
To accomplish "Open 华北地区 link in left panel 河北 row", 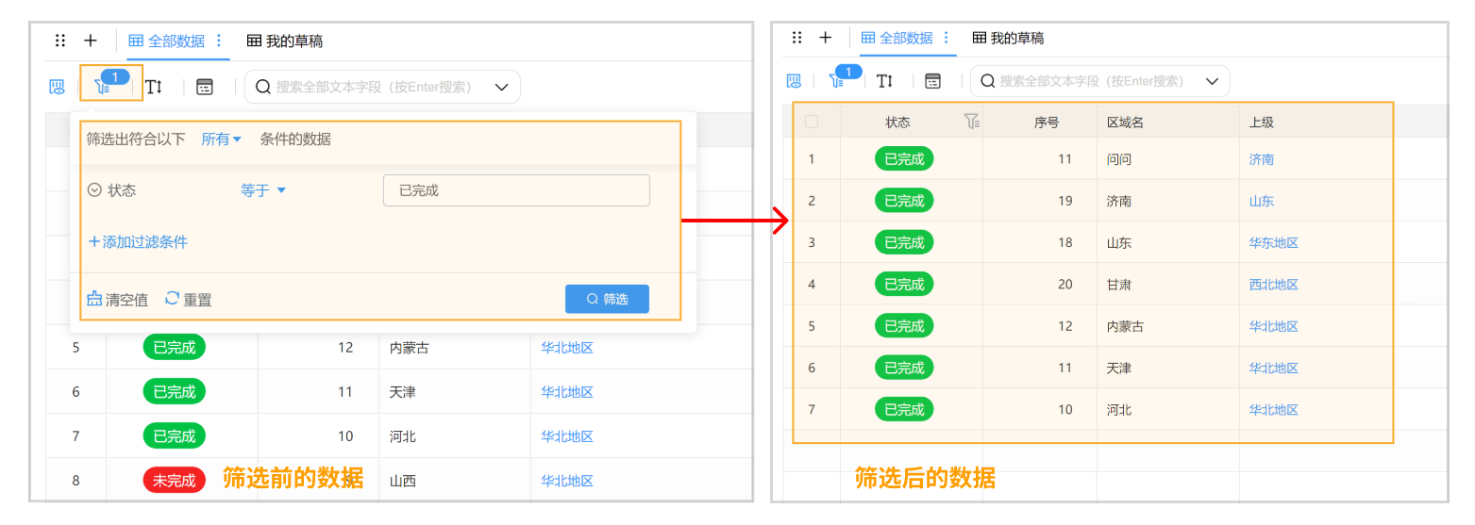I will (x=567, y=436).
